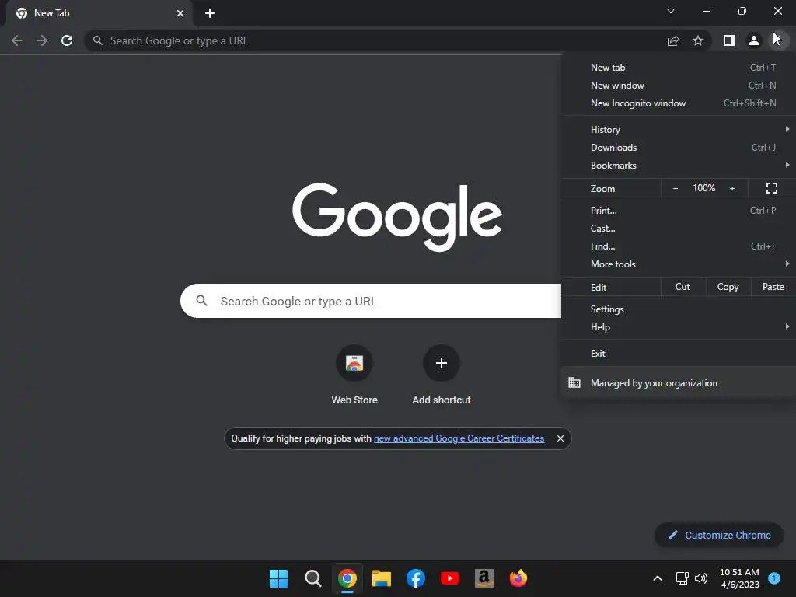Click Paste in Edit row
The image size is (796, 597).
pyautogui.click(x=773, y=287)
